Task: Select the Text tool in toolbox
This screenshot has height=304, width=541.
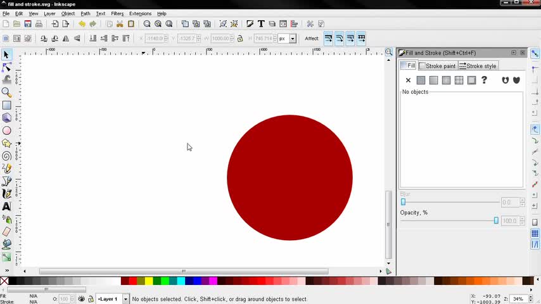Action: pos(6,206)
